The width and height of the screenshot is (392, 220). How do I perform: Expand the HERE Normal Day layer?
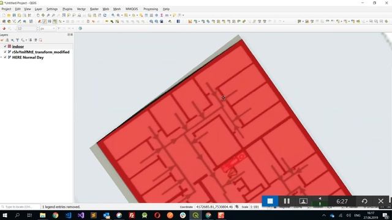pyautogui.click(x=1, y=57)
